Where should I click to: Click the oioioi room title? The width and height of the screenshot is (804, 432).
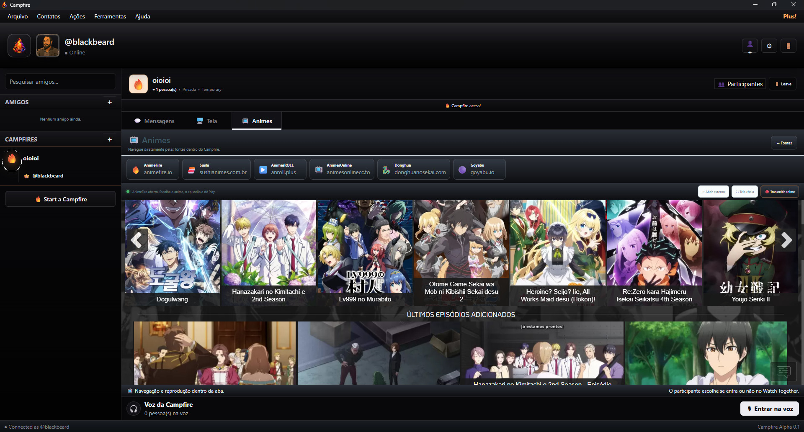point(161,80)
